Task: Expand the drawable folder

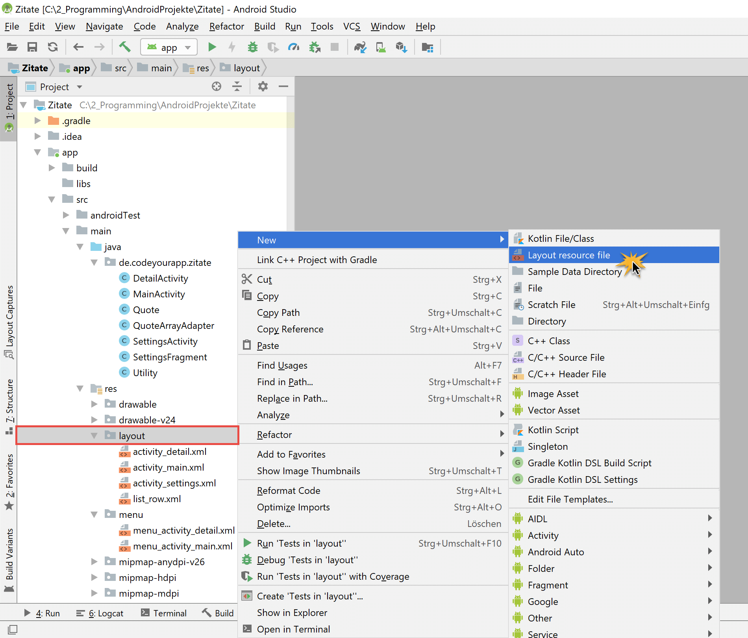Action: [x=94, y=404]
